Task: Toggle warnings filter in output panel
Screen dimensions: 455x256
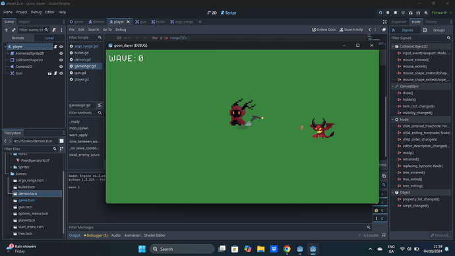Action: pyautogui.click(x=380, y=210)
